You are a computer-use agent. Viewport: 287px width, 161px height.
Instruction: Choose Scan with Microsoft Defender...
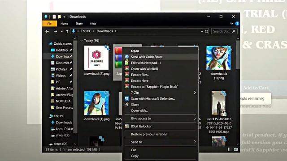click(161, 98)
